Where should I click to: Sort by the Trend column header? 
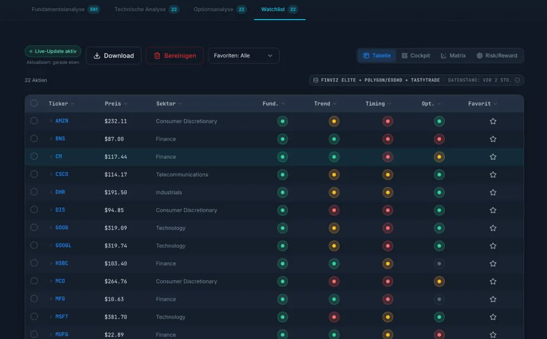(325, 104)
